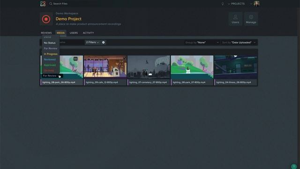Open the Users panel button
Screen dimensions: 300x169
coord(235,19)
